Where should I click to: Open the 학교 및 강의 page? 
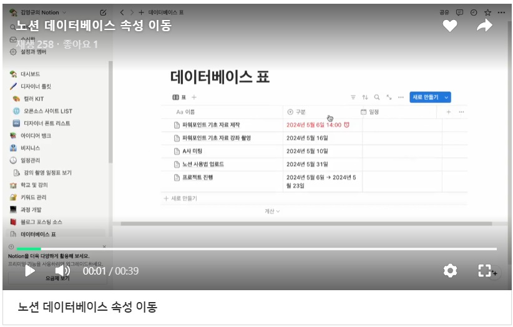34,185
